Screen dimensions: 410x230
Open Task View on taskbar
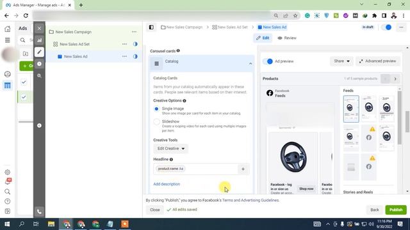pos(36,224)
